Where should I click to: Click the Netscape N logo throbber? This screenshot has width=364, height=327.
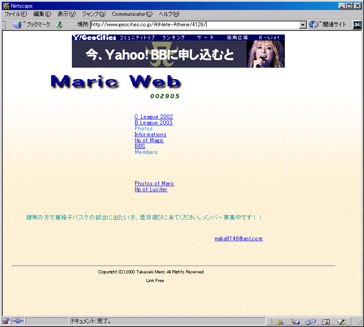(x=357, y=25)
